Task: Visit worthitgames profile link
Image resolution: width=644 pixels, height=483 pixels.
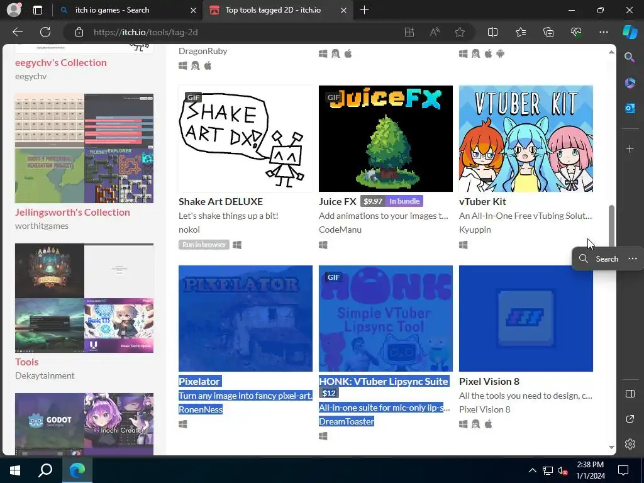Action: click(42, 226)
